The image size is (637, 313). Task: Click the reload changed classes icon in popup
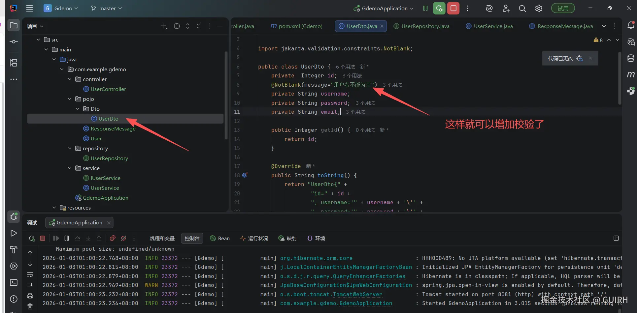(x=580, y=58)
